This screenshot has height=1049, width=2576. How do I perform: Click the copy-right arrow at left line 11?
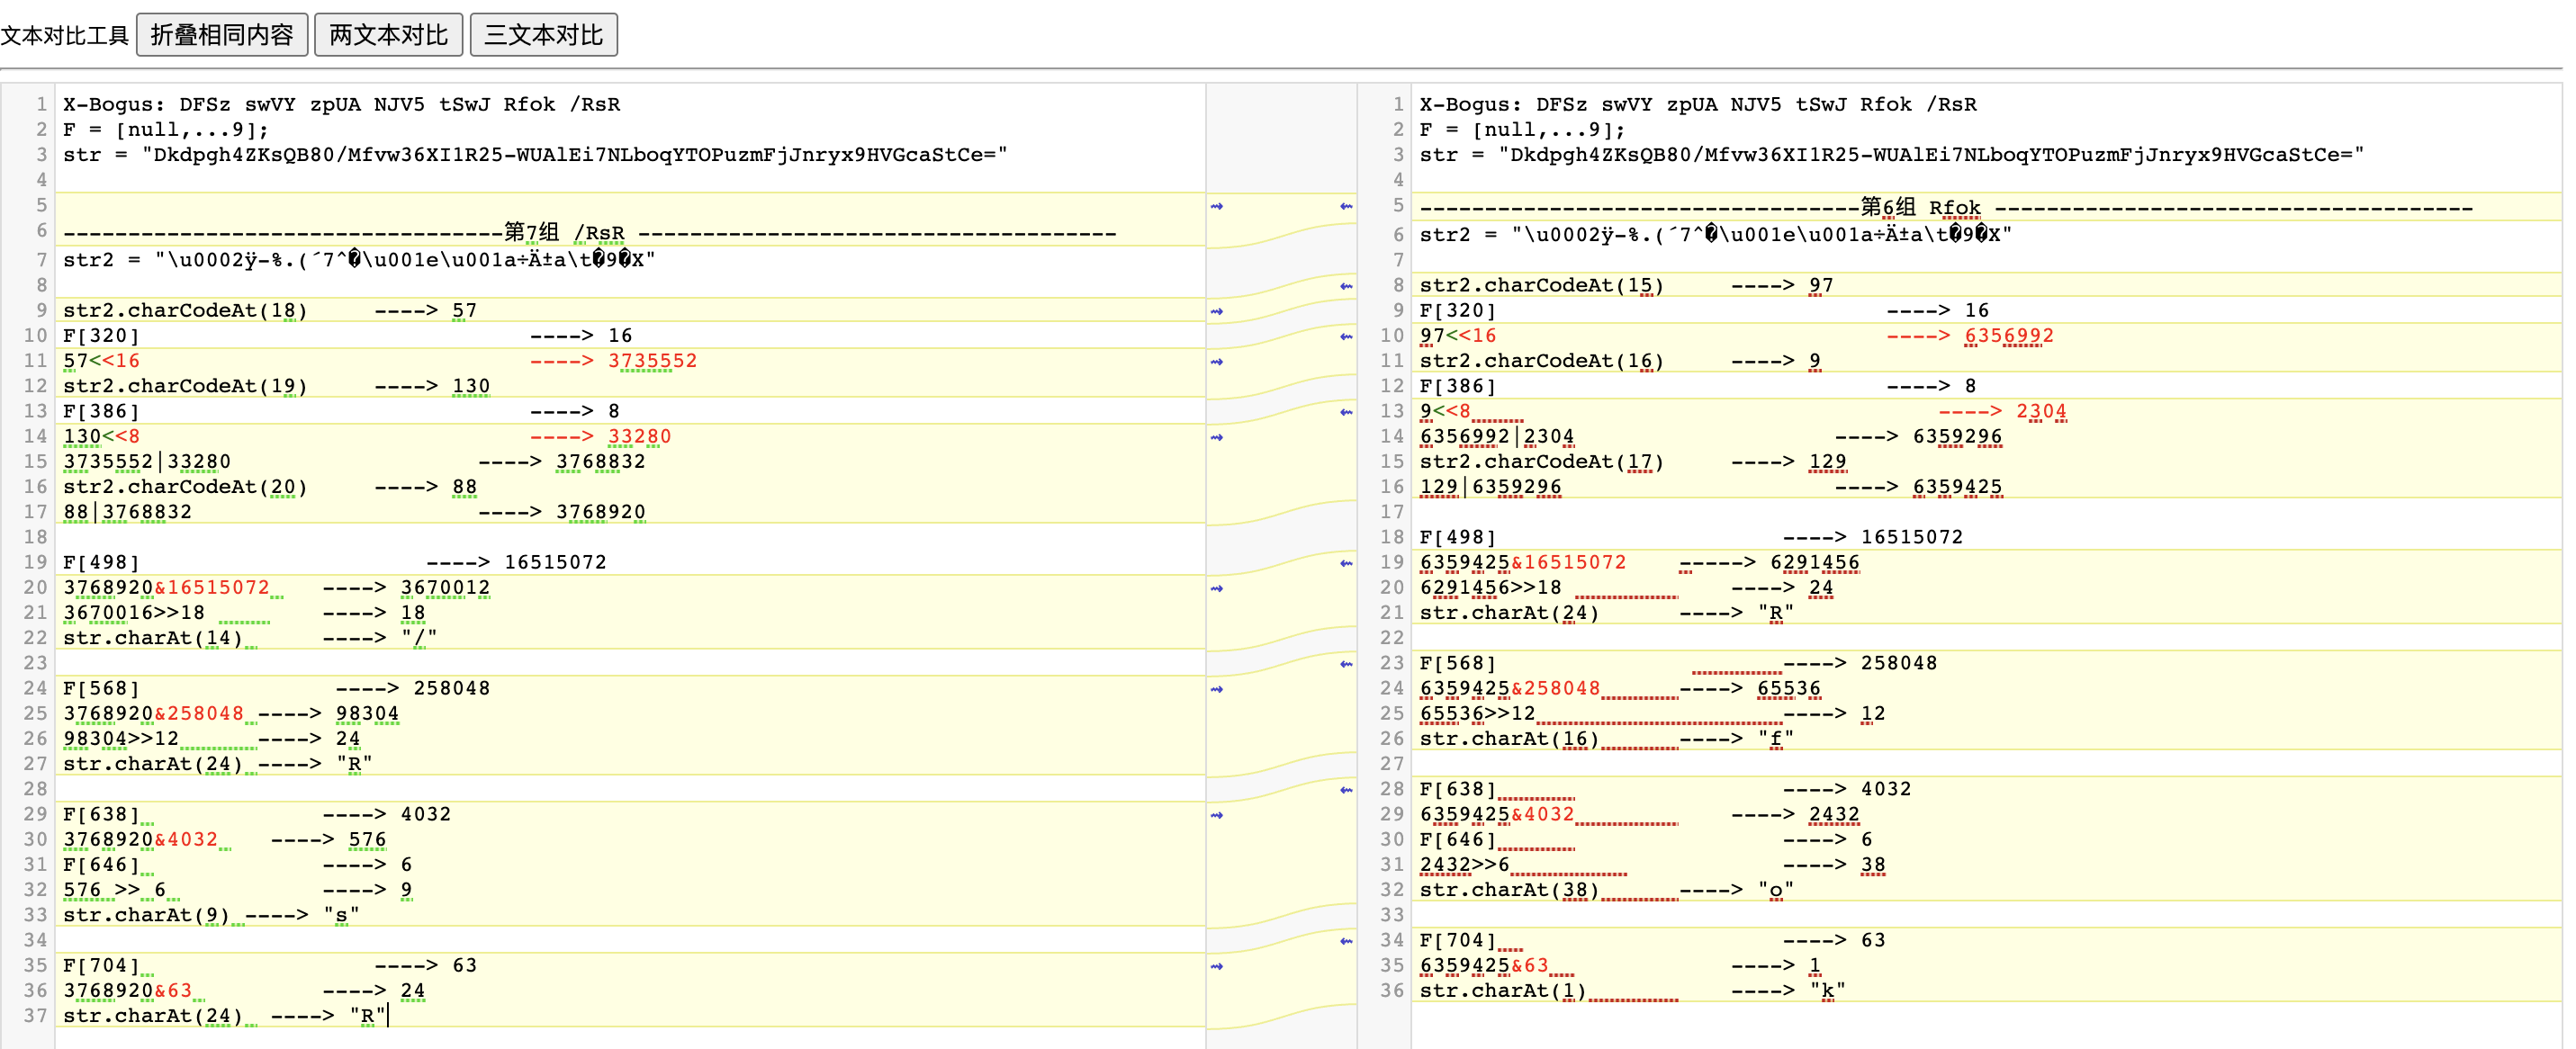pyautogui.click(x=1217, y=361)
